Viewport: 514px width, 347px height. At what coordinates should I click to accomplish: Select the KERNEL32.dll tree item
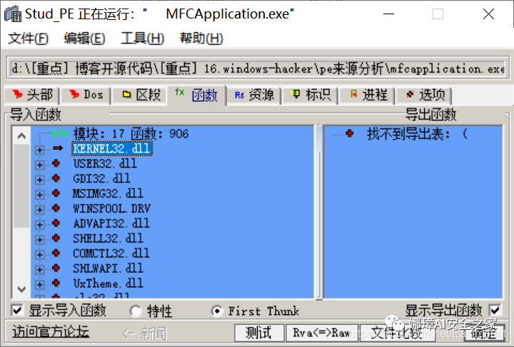(112, 148)
